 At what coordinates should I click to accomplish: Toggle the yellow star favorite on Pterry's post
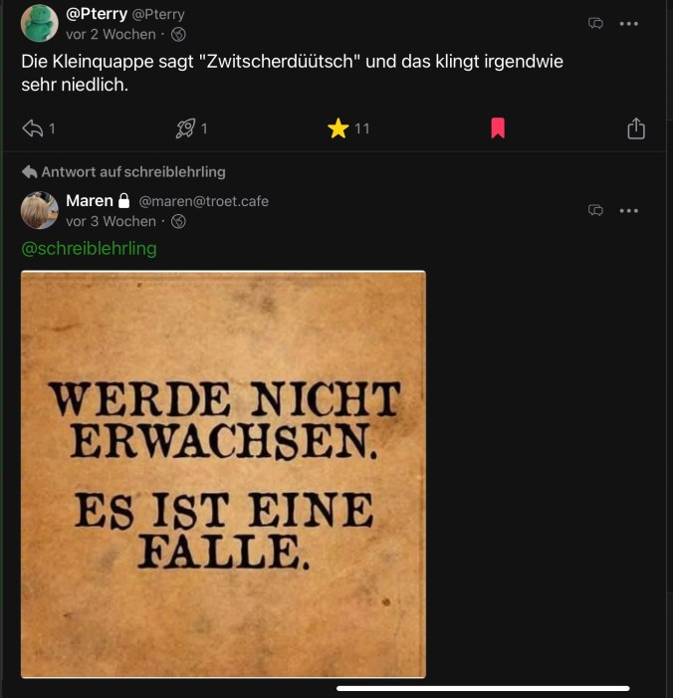pos(337,128)
